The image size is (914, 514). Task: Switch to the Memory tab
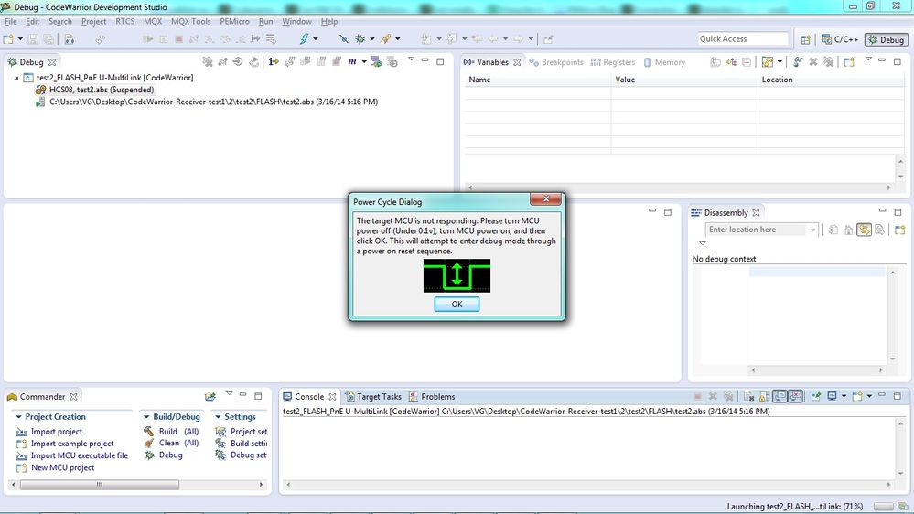click(x=664, y=62)
